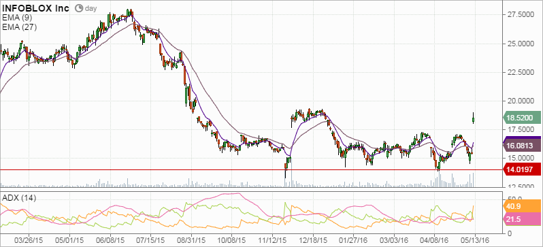
Task: Click the 11/12/15 date label
Action: click(x=272, y=240)
